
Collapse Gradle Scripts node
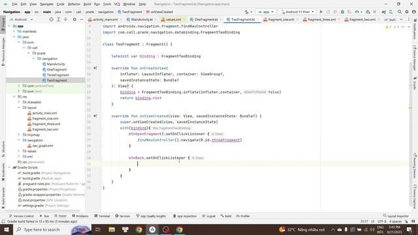click(10, 167)
